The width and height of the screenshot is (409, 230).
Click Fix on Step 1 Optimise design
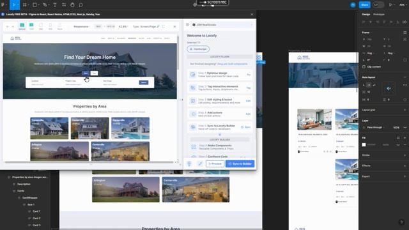249,75
